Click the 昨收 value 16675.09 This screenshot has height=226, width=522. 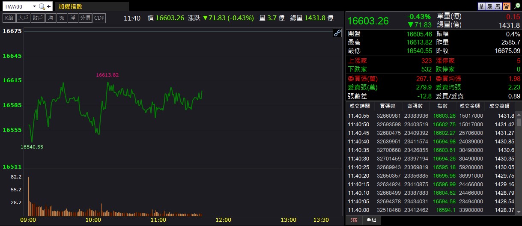coord(507,51)
